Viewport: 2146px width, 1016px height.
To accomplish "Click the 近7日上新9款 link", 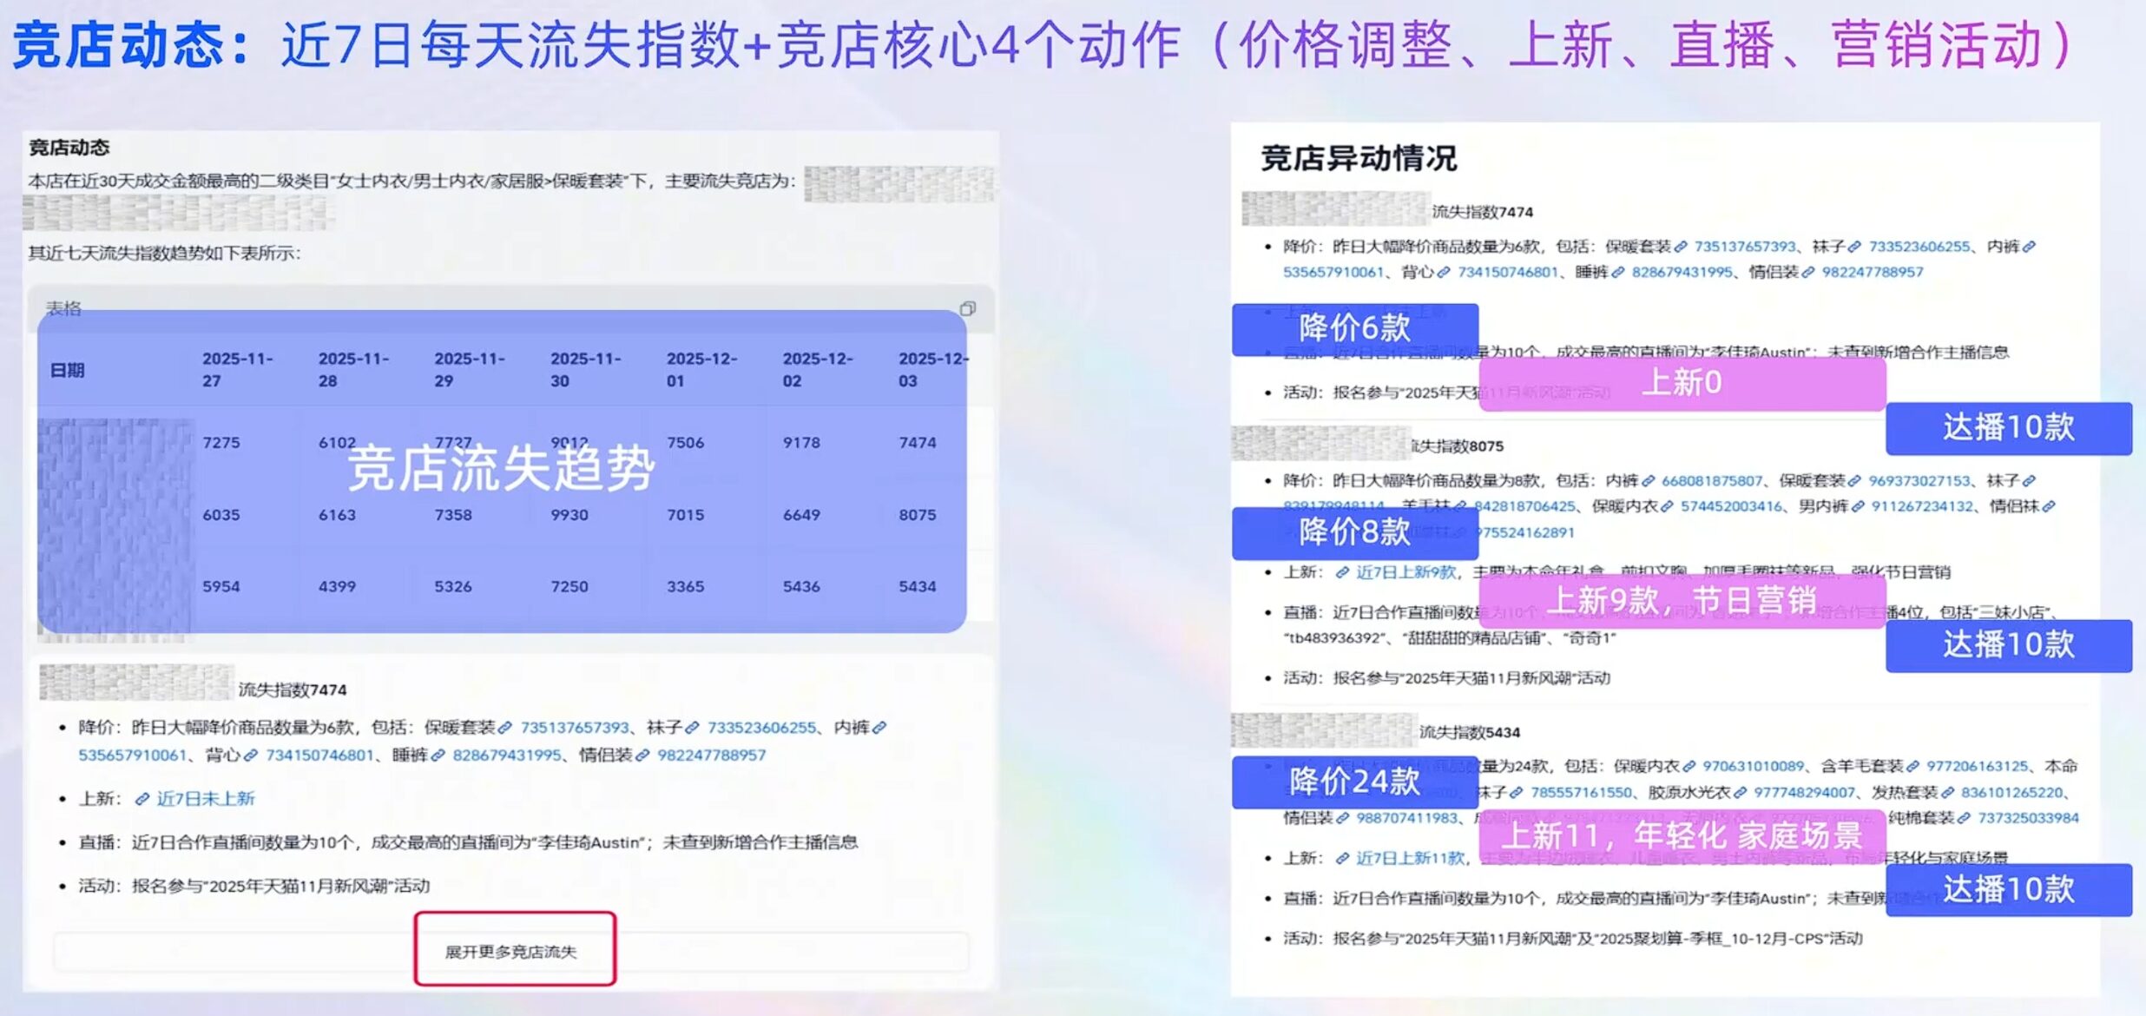I will pyautogui.click(x=1406, y=572).
